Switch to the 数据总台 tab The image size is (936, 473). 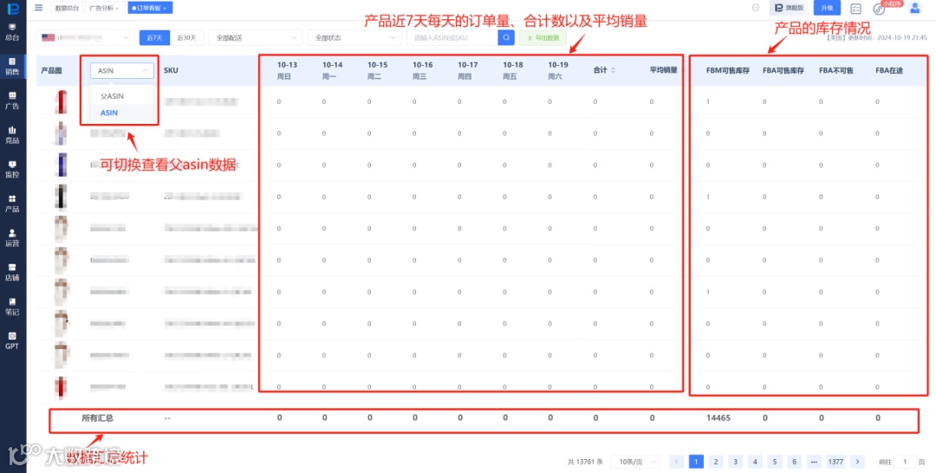click(x=66, y=9)
